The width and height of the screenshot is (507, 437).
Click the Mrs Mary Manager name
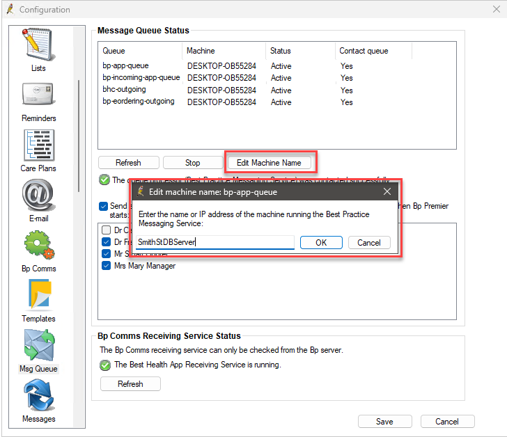coord(145,266)
